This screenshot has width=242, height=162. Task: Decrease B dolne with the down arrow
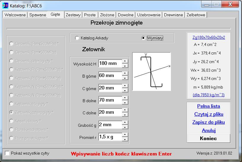[x=125, y=102]
